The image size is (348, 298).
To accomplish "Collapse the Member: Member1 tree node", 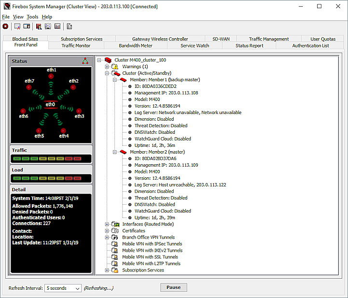I will click(x=115, y=80).
